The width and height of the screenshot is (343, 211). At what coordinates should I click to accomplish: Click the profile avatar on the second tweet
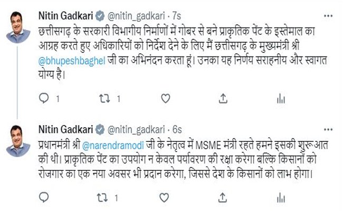[x=18, y=141]
